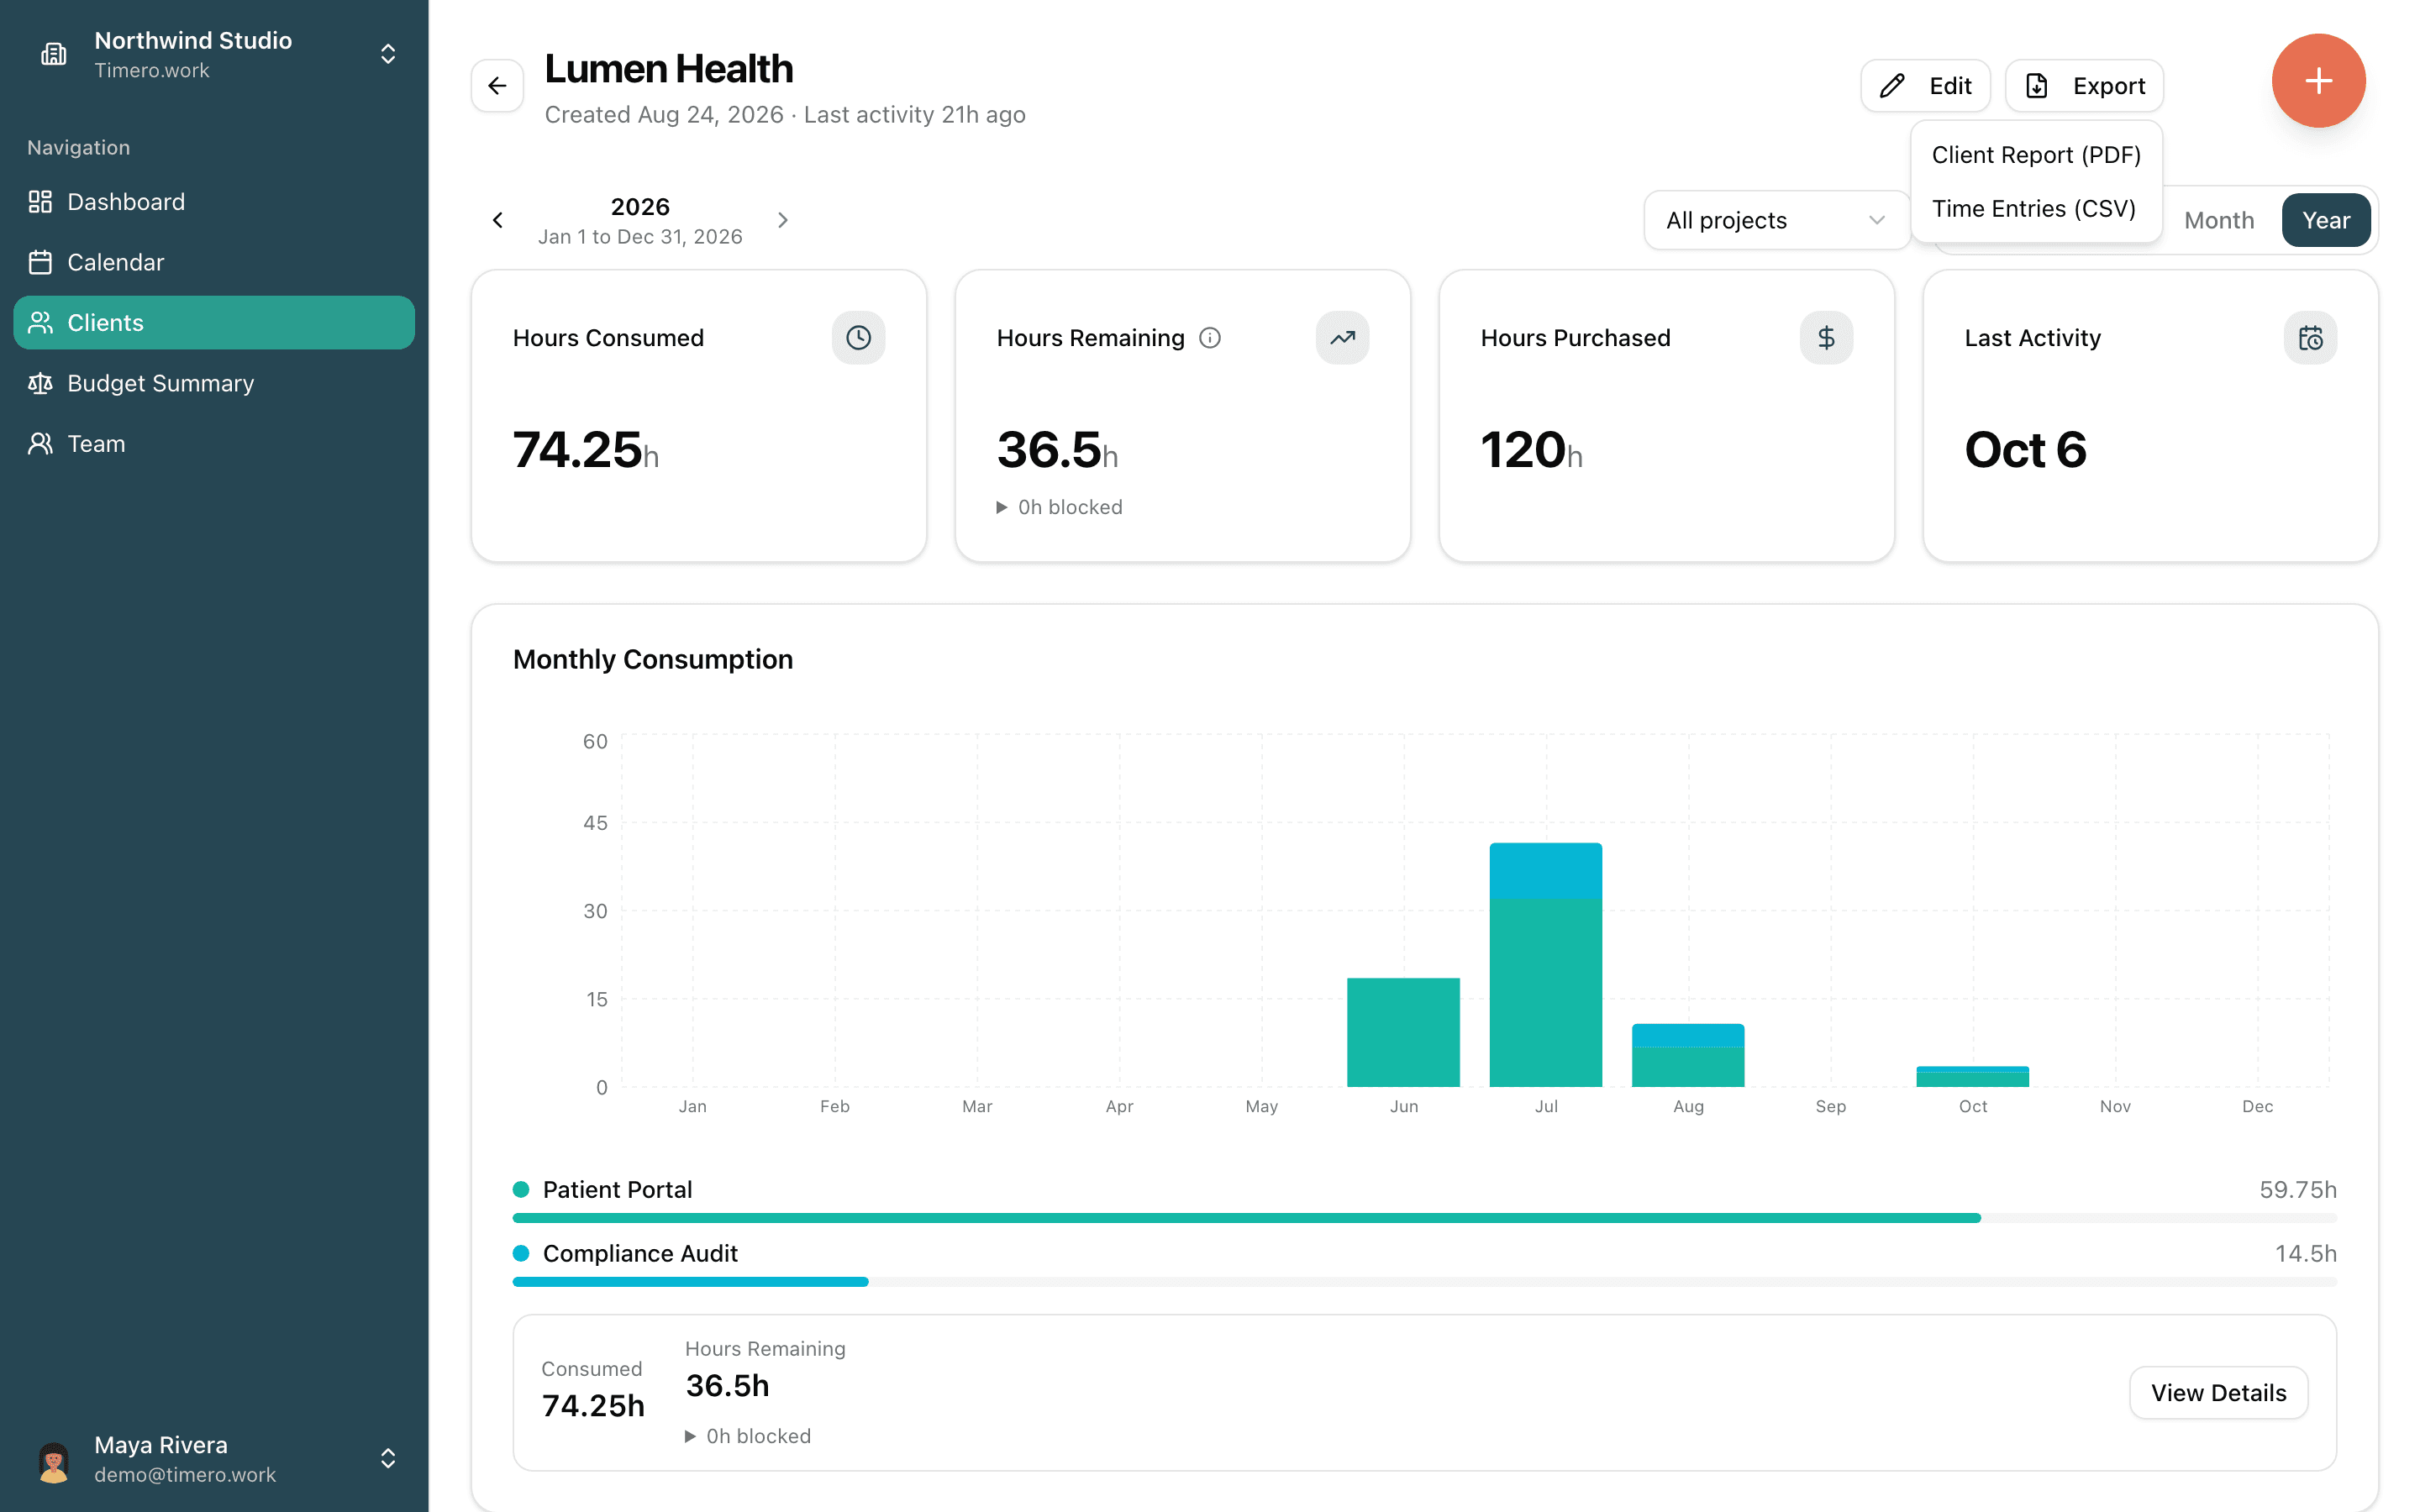Go to next year with right chevron
The height and width of the screenshot is (1512, 2420).
click(x=783, y=220)
